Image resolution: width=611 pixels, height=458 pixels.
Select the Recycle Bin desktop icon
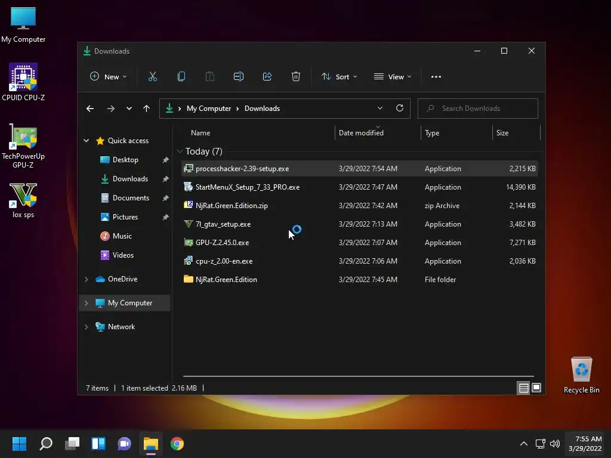coord(581,375)
